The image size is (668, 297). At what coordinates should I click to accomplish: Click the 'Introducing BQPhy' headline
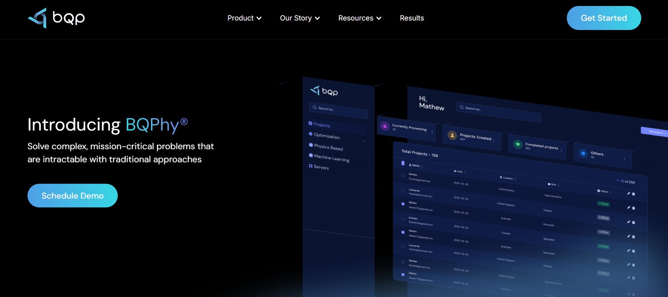point(108,125)
